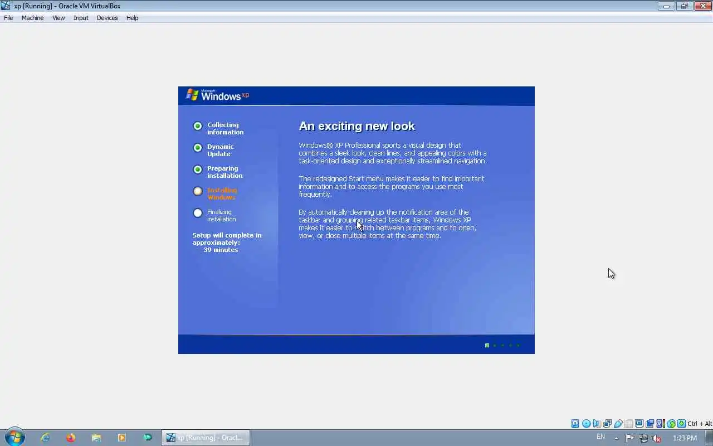Image resolution: width=713 pixels, height=446 pixels.
Task: Click the setup progress dots indicator
Action: pyautogui.click(x=502, y=345)
